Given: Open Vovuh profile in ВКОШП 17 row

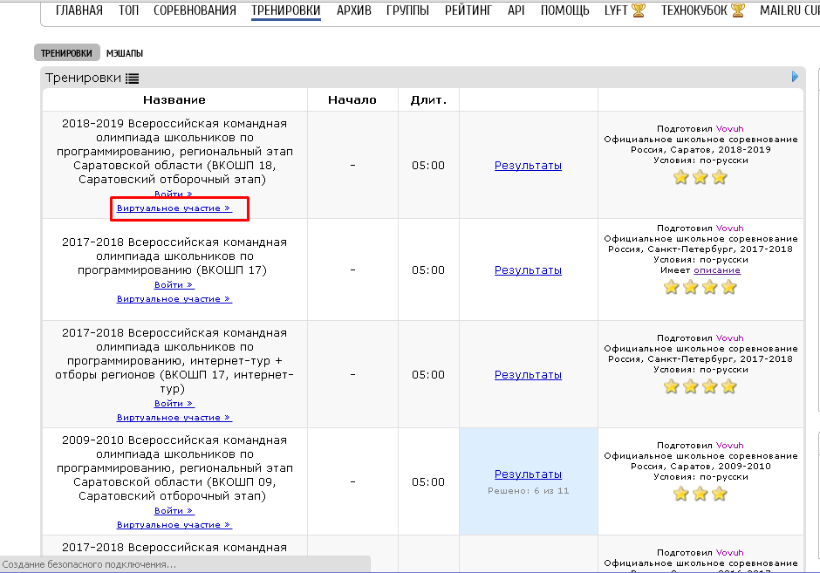Looking at the screenshot, I should point(729,228).
